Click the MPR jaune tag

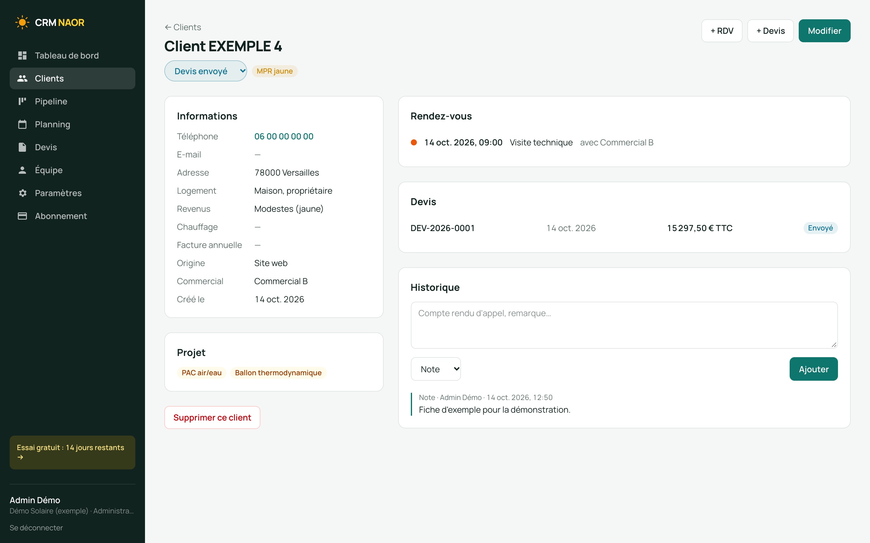[x=275, y=71]
